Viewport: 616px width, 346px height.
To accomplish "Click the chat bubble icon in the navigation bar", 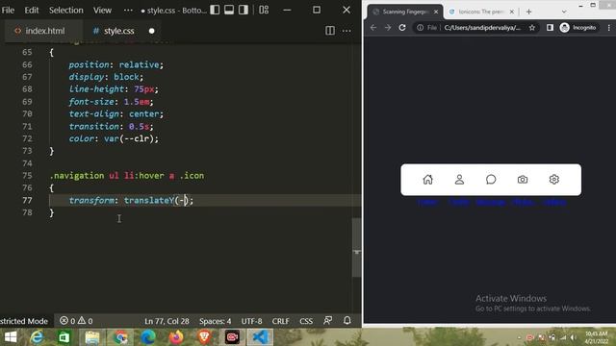I will pos(491,180).
